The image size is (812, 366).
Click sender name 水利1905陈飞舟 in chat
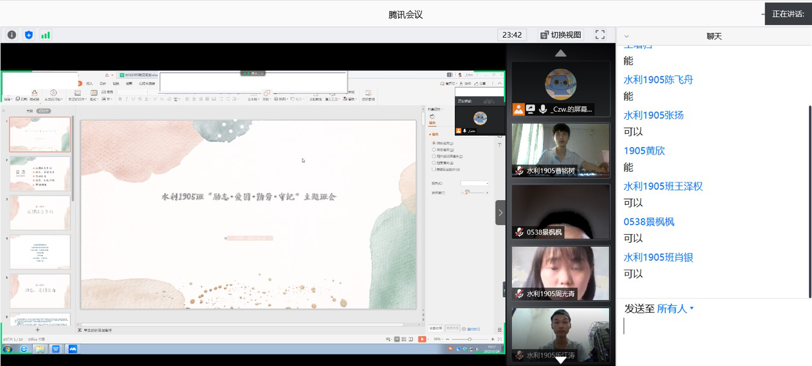click(658, 80)
